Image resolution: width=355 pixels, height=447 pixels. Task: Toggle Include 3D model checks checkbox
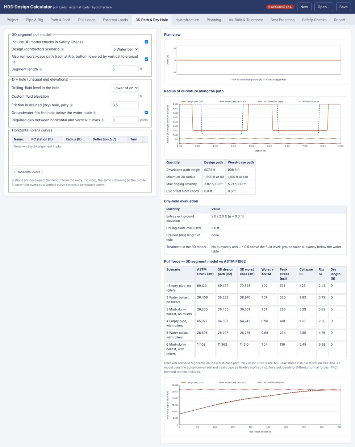[146, 42]
